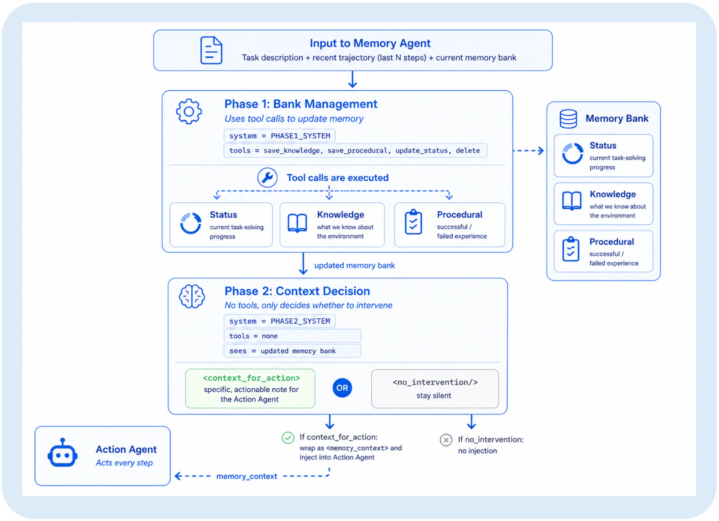This screenshot has height=521, width=719.
Task: Click the document icon in Input to Memory Agent
Action: 211,50
